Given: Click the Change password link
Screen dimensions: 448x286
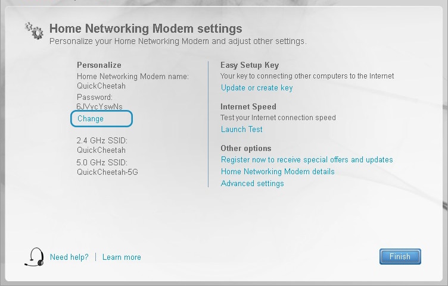Looking at the screenshot, I should pyautogui.click(x=91, y=119).
